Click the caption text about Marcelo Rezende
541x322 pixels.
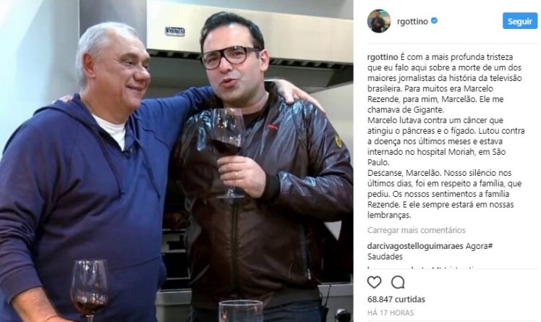click(x=446, y=136)
